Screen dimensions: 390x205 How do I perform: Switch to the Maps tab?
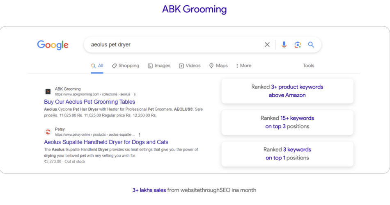tap(218, 66)
